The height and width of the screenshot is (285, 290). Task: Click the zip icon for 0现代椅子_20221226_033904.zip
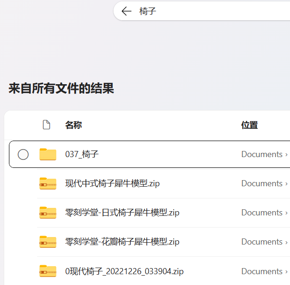48,271
